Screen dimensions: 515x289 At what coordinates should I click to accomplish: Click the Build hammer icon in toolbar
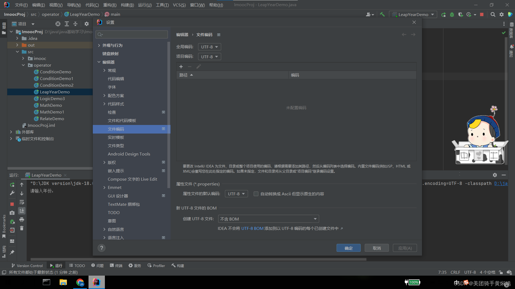point(382,14)
